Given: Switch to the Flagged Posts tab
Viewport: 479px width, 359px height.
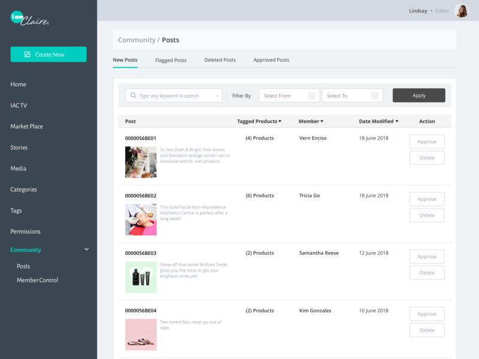Looking at the screenshot, I should pos(171,60).
